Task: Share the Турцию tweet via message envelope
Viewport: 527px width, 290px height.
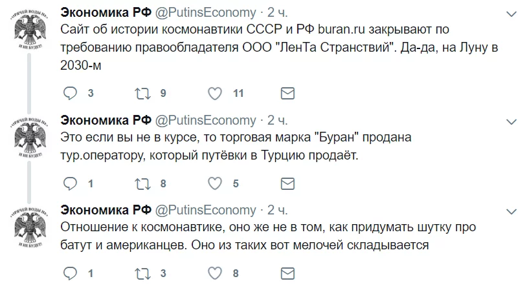Action: pos(287,183)
